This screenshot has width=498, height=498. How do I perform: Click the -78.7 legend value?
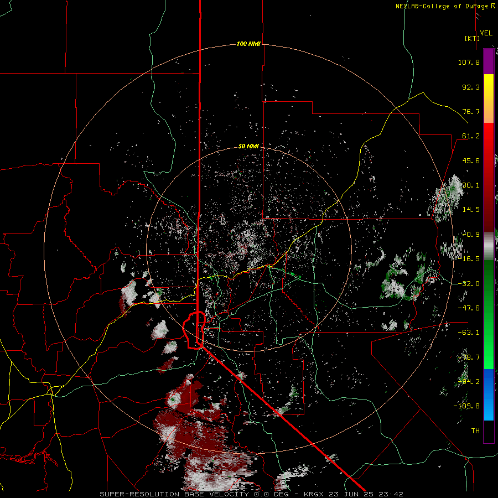point(469,357)
